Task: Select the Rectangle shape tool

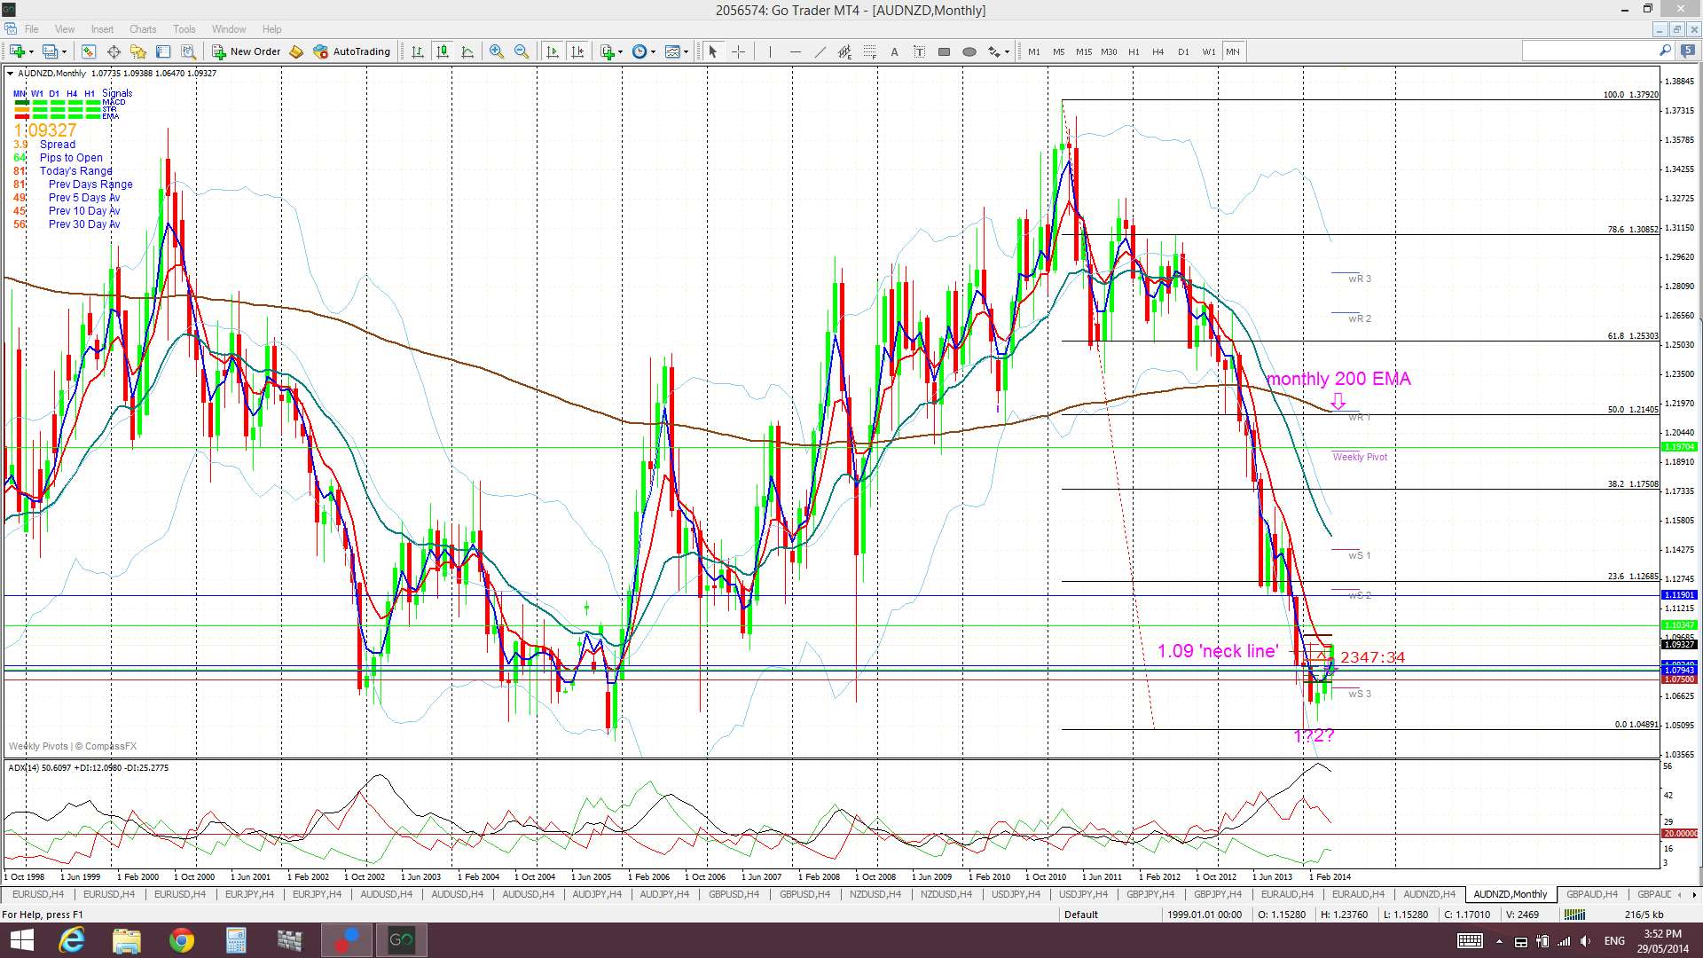Action: (x=944, y=51)
